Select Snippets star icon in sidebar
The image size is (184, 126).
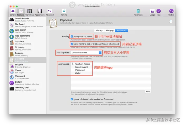[12, 66]
